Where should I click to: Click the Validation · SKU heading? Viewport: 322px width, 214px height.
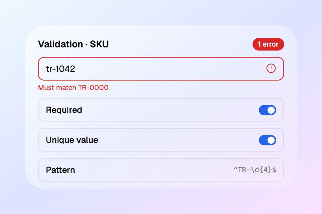pyautogui.click(x=73, y=44)
